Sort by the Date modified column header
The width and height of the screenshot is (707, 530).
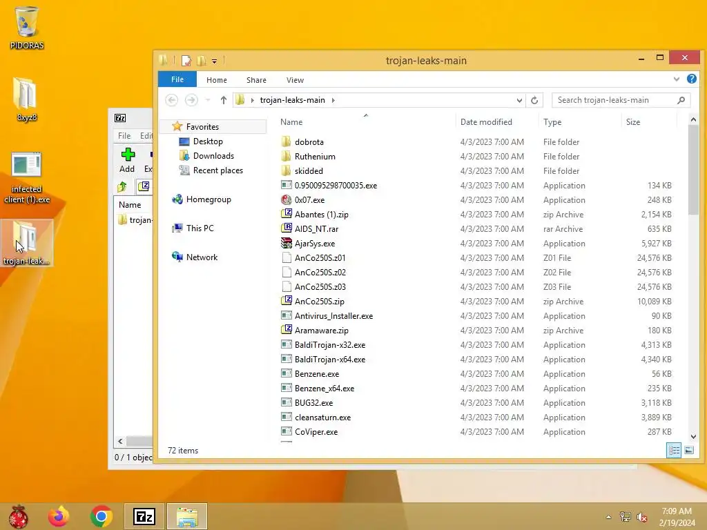[x=497, y=122]
